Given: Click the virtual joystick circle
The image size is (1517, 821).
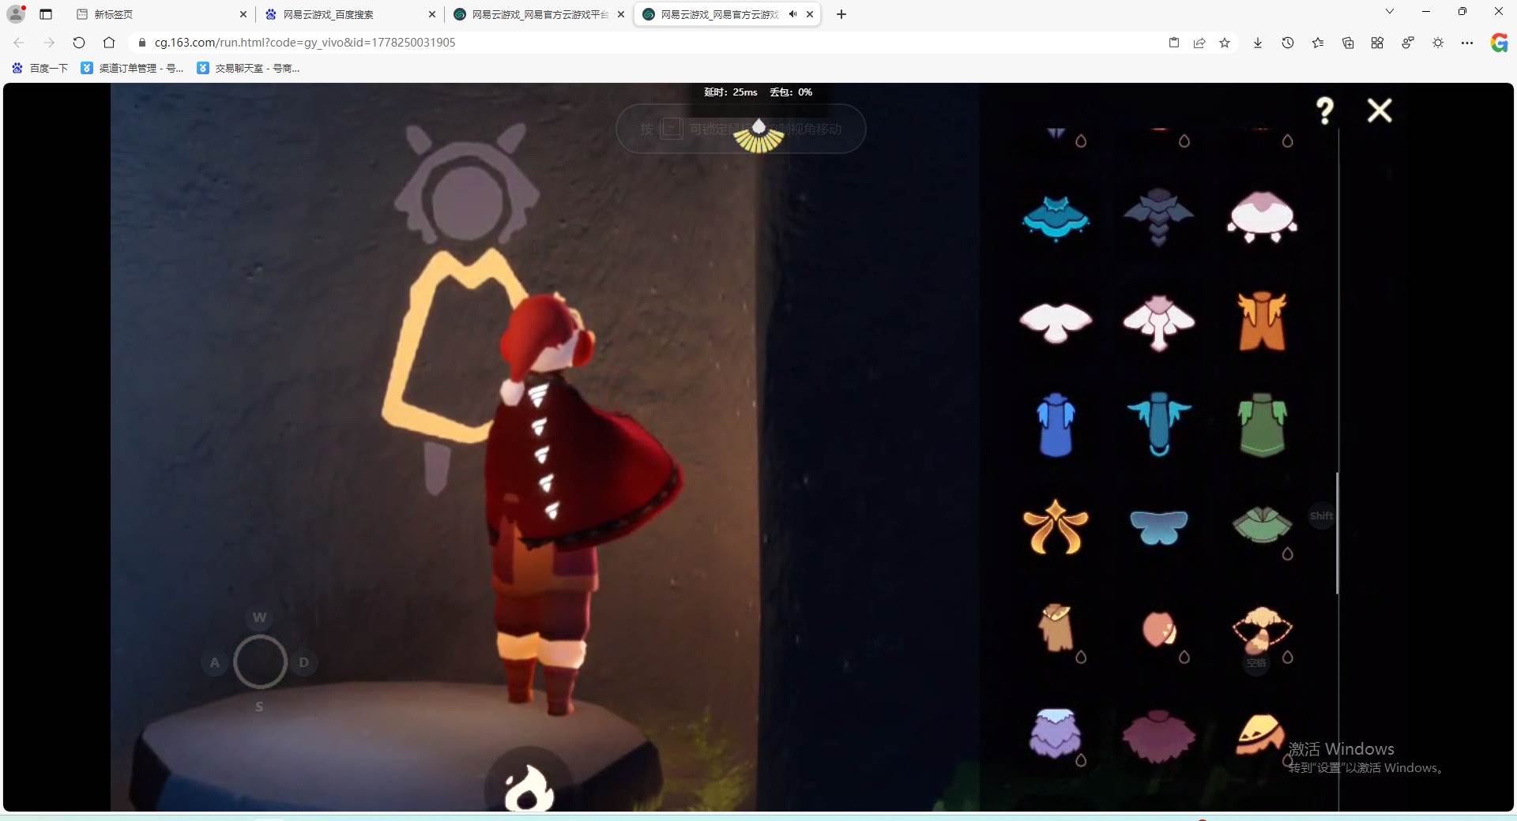Looking at the screenshot, I should pyautogui.click(x=260, y=662).
